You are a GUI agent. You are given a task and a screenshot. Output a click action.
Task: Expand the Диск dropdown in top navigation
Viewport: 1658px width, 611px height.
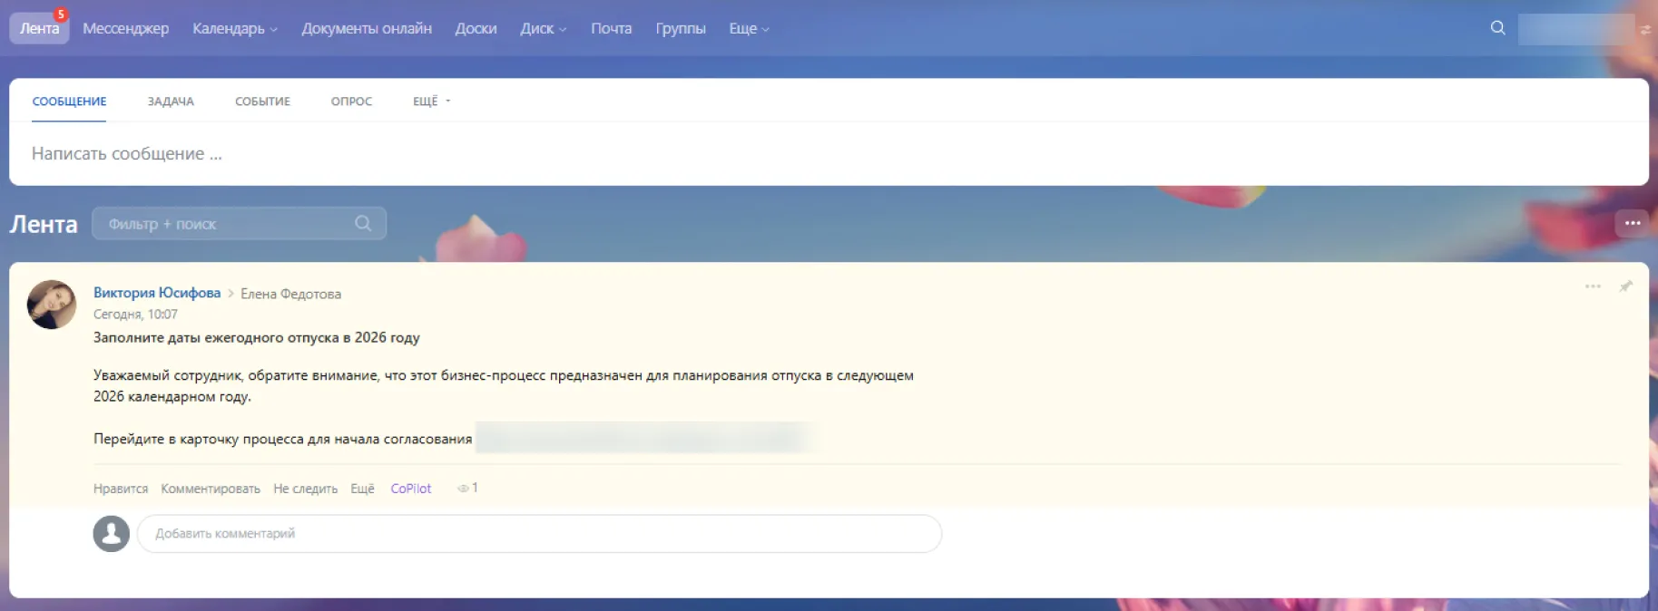[x=543, y=29]
